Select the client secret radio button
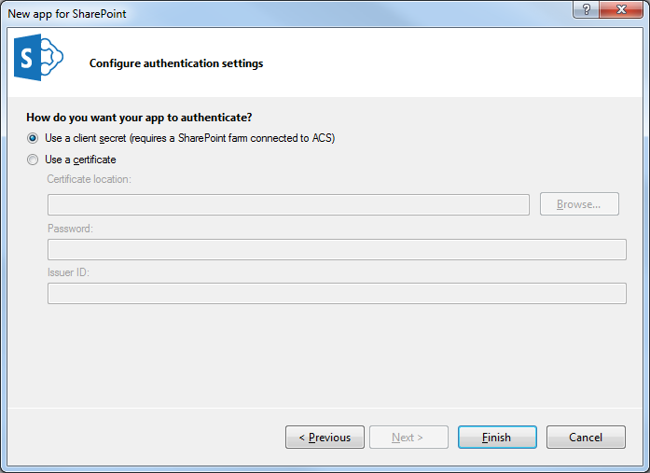650x473 pixels. click(x=33, y=138)
